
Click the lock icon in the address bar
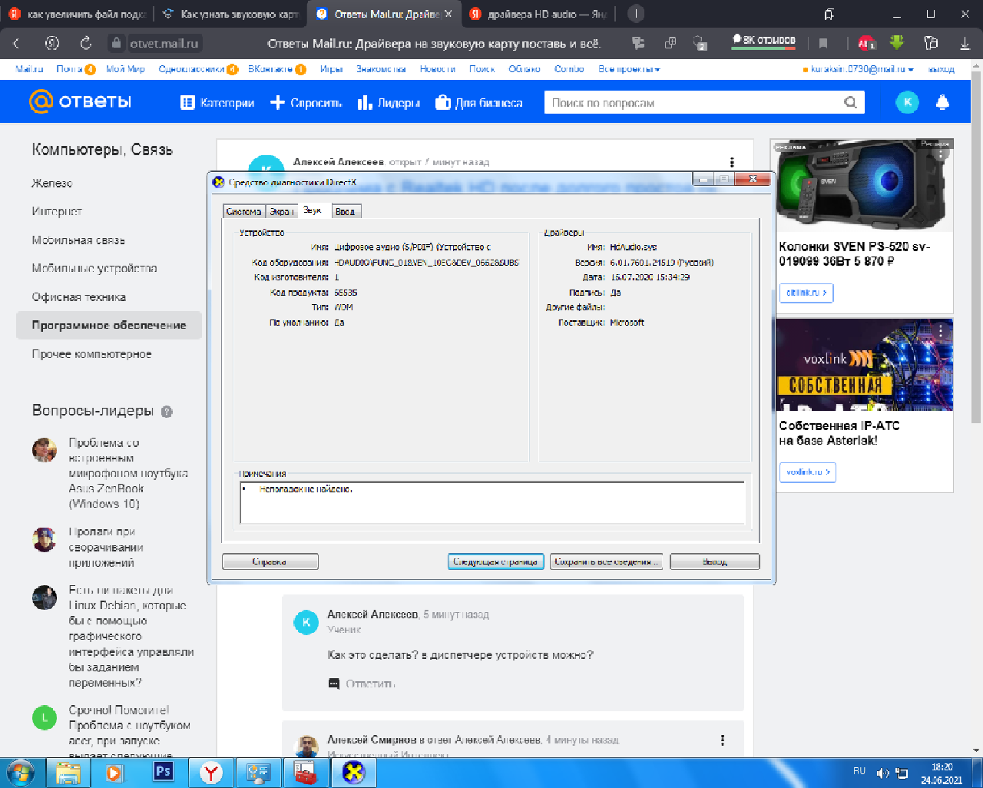click(x=116, y=43)
